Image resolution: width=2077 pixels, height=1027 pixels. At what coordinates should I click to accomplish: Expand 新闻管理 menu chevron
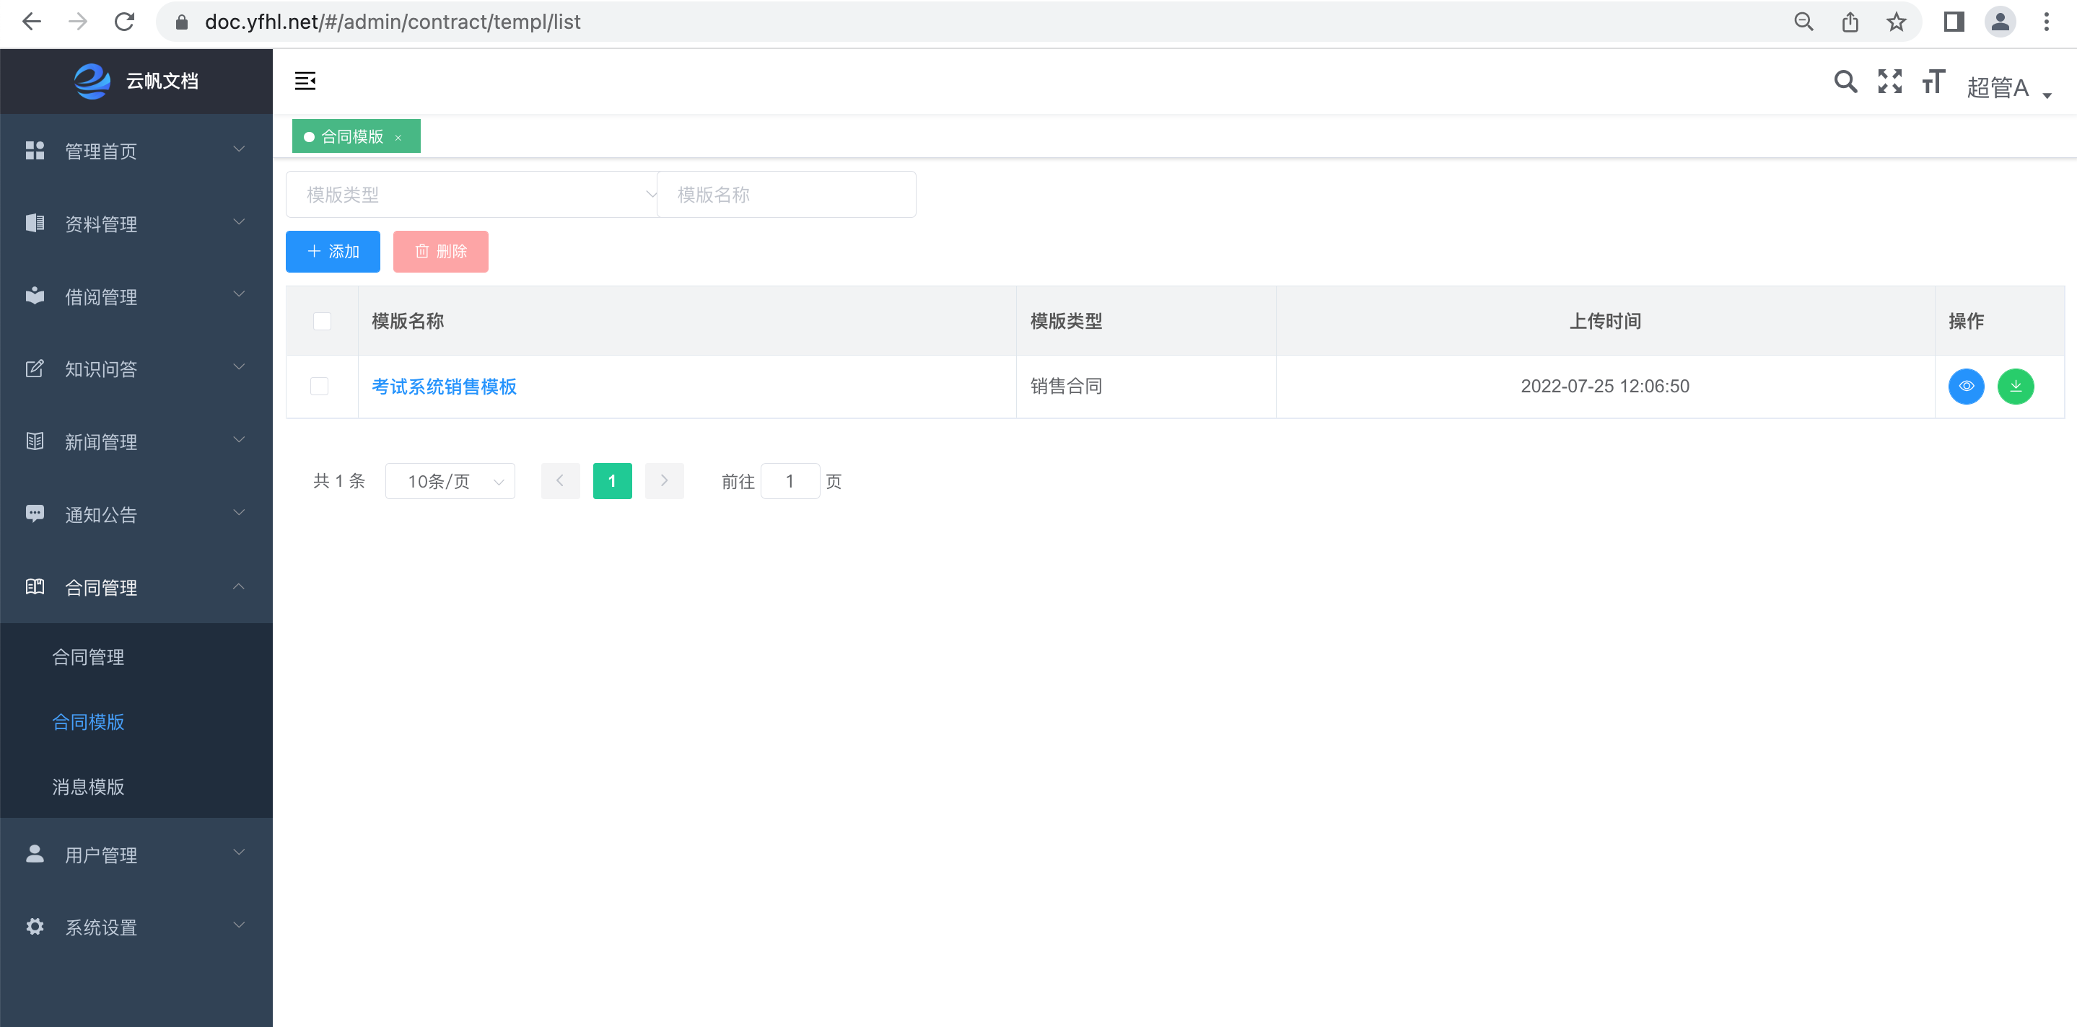(239, 439)
